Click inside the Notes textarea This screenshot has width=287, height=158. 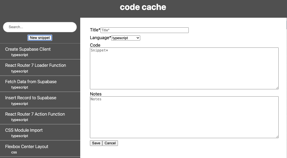184,117
